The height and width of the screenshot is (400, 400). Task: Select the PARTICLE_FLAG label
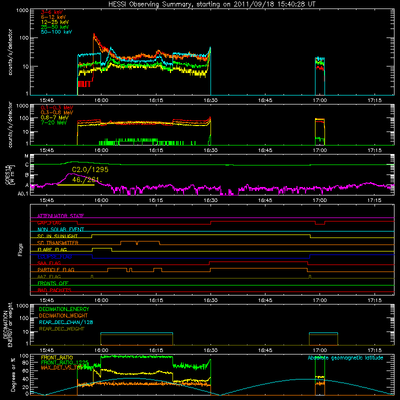[x=56, y=269]
